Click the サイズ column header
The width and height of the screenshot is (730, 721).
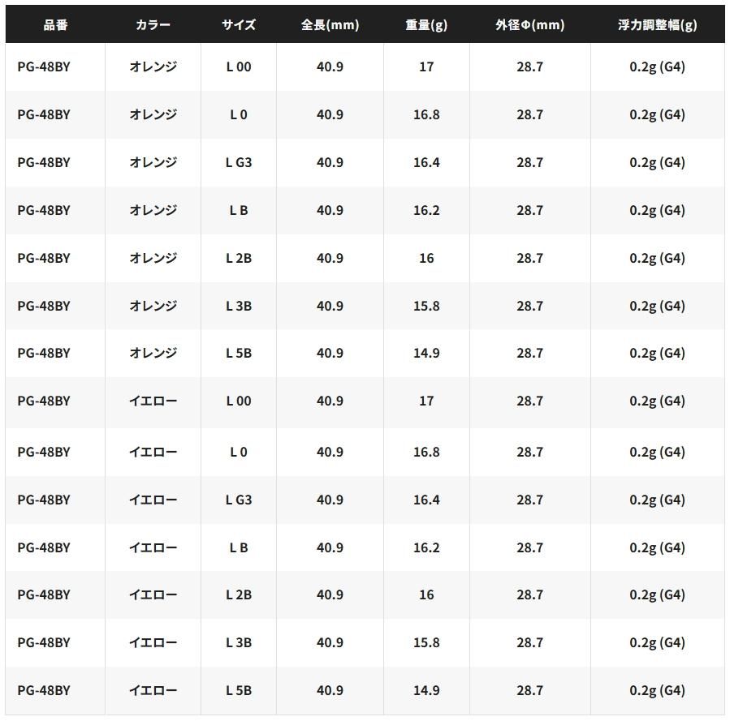tap(239, 25)
